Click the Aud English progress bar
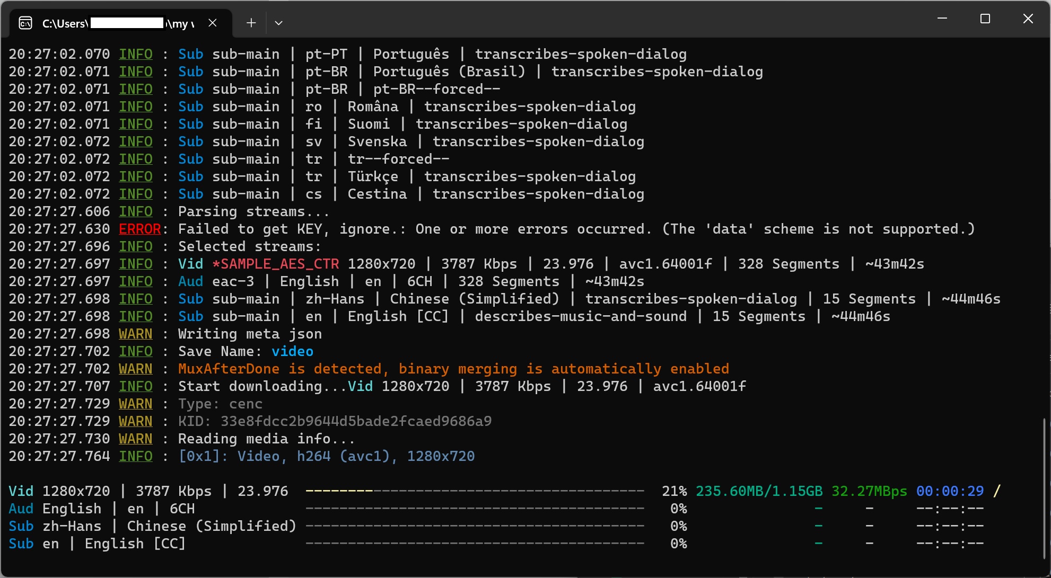The width and height of the screenshot is (1051, 578). (475, 509)
